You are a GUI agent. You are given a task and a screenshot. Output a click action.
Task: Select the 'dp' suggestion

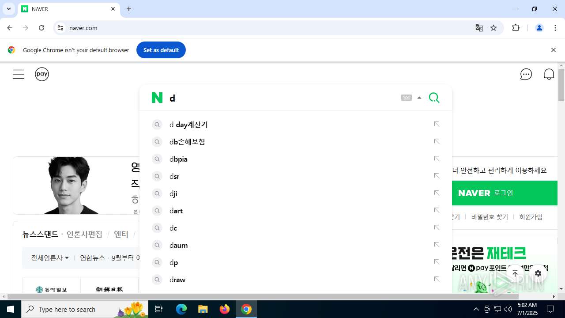tap(173, 262)
